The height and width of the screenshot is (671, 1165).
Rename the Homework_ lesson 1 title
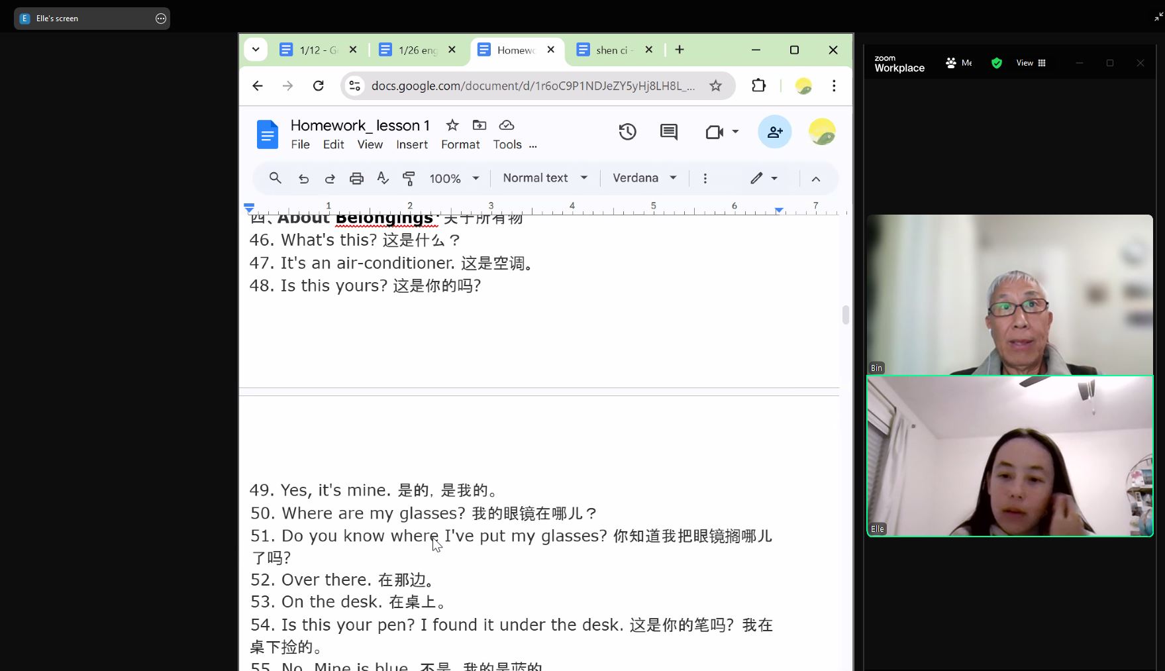click(360, 125)
